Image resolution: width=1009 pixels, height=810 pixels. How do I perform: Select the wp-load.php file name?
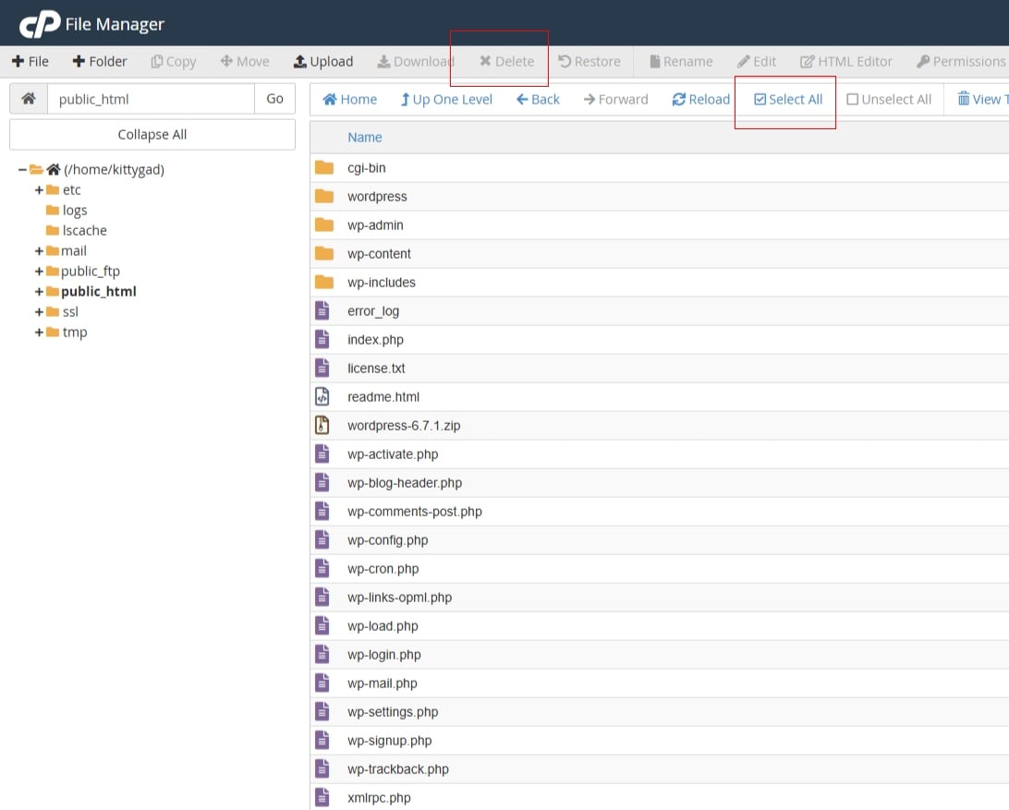pyautogui.click(x=383, y=626)
